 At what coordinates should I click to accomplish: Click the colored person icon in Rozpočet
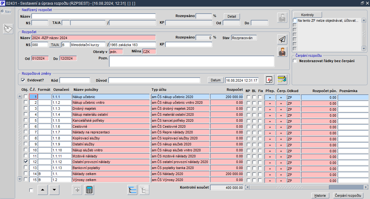pos(282,51)
